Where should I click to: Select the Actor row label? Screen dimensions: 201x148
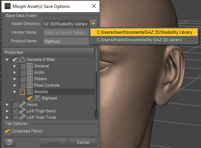click(x=39, y=72)
